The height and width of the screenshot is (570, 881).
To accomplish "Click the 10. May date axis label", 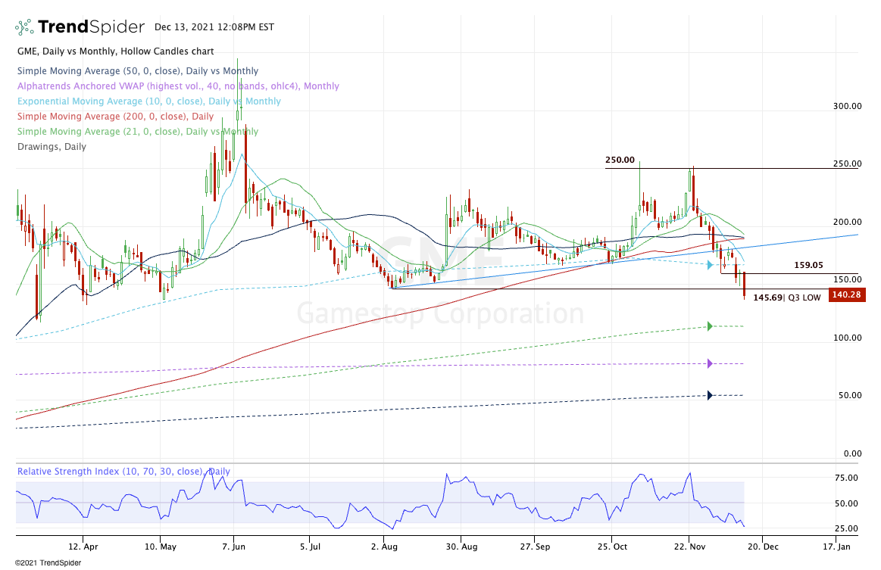I will [160, 547].
